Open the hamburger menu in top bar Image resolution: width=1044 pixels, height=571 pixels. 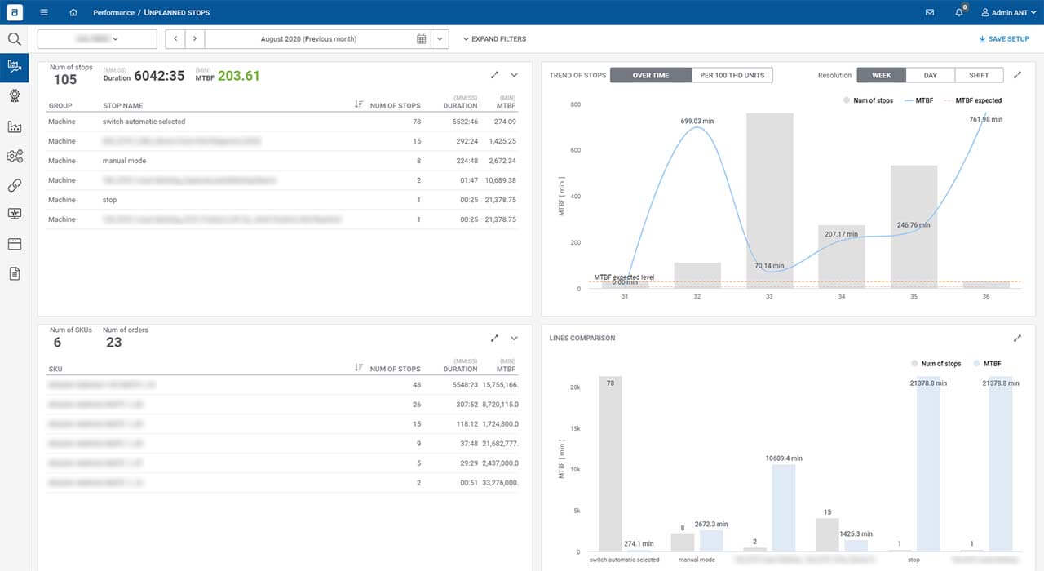pyautogui.click(x=44, y=12)
